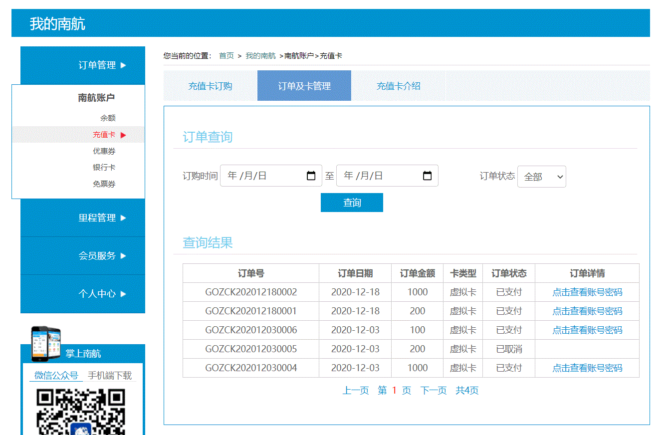The width and height of the screenshot is (668, 435).
Task: Click the 订单号 column header
Action: [x=251, y=273]
